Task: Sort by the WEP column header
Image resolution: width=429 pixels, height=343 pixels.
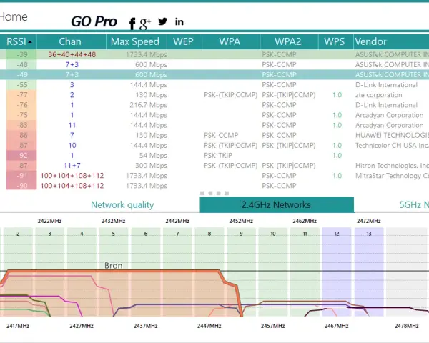Action: pos(183,41)
